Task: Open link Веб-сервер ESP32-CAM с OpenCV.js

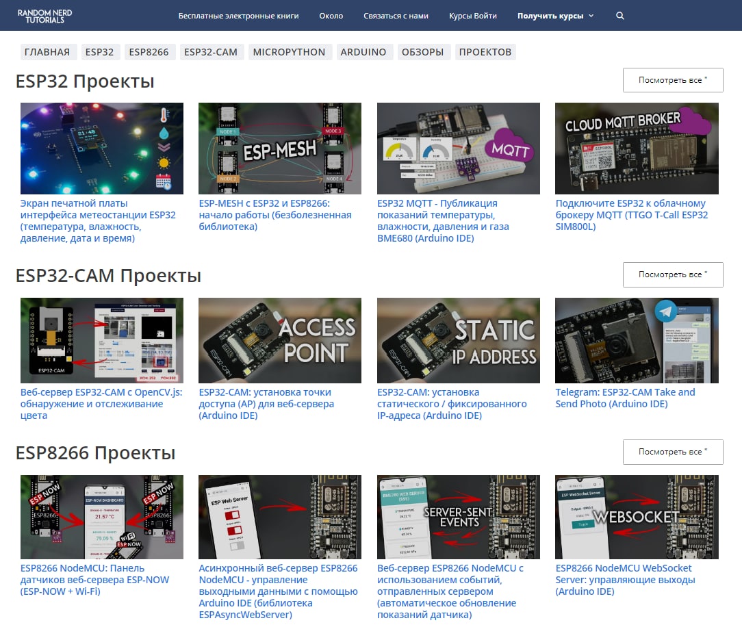Action: 101,404
